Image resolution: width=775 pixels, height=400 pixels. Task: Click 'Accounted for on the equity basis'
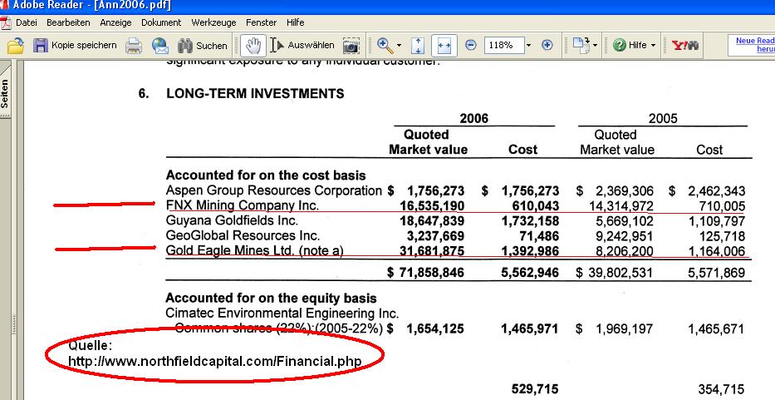click(x=271, y=298)
